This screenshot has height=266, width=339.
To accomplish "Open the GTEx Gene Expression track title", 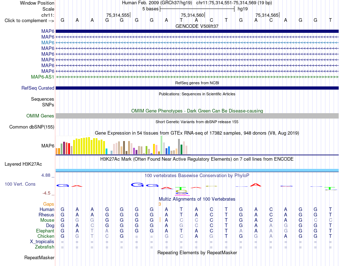I will 197,133.
